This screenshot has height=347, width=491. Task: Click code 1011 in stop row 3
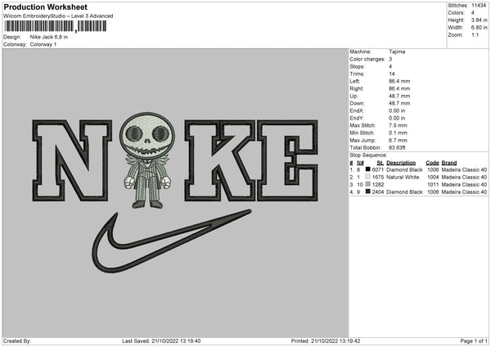(x=433, y=185)
